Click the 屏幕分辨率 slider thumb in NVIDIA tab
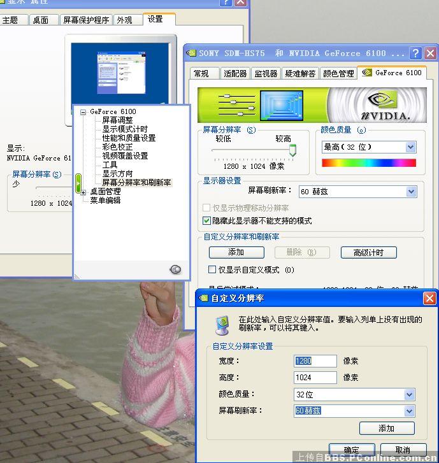This screenshot has width=439, height=463. click(x=292, y=150)
